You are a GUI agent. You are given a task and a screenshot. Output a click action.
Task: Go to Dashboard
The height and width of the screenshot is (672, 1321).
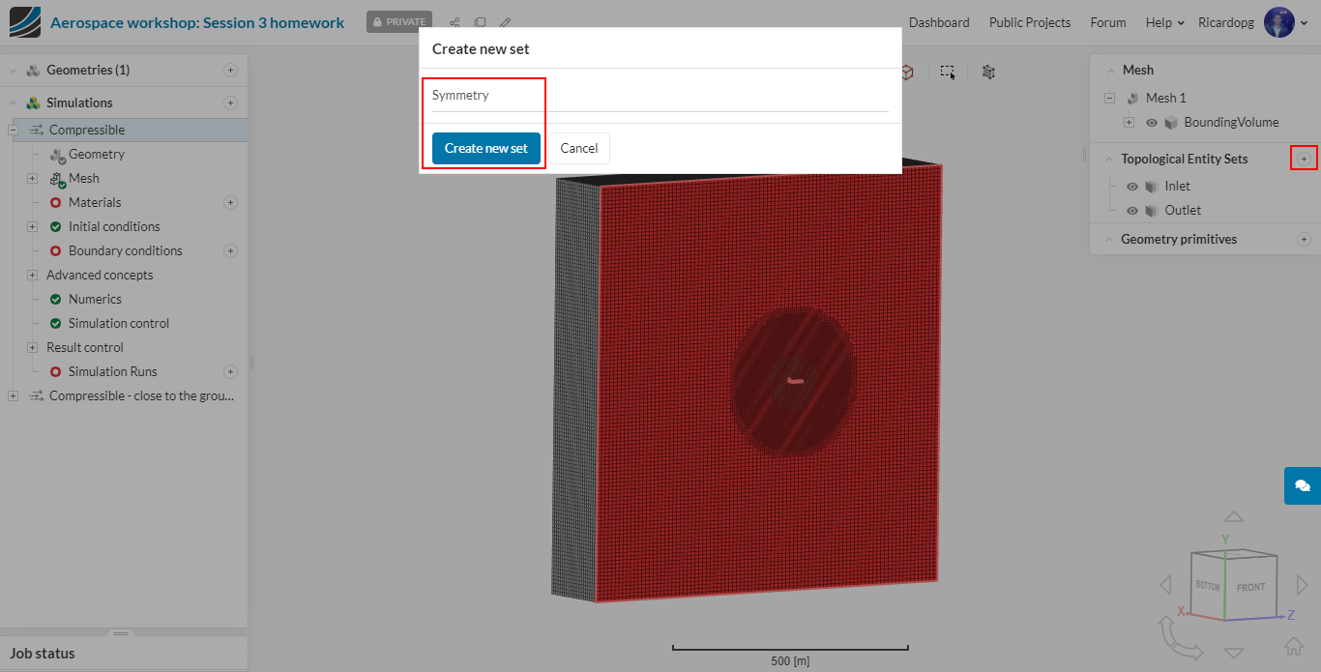939,22
